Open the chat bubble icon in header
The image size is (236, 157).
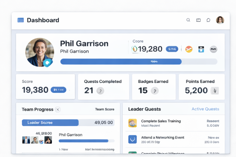pyautogui.click(x=208, y=20)
